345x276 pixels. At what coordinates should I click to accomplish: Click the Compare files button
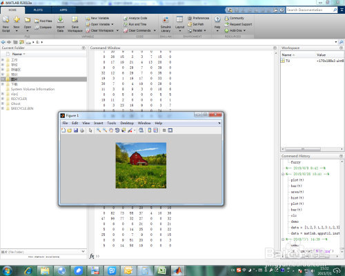43,27
